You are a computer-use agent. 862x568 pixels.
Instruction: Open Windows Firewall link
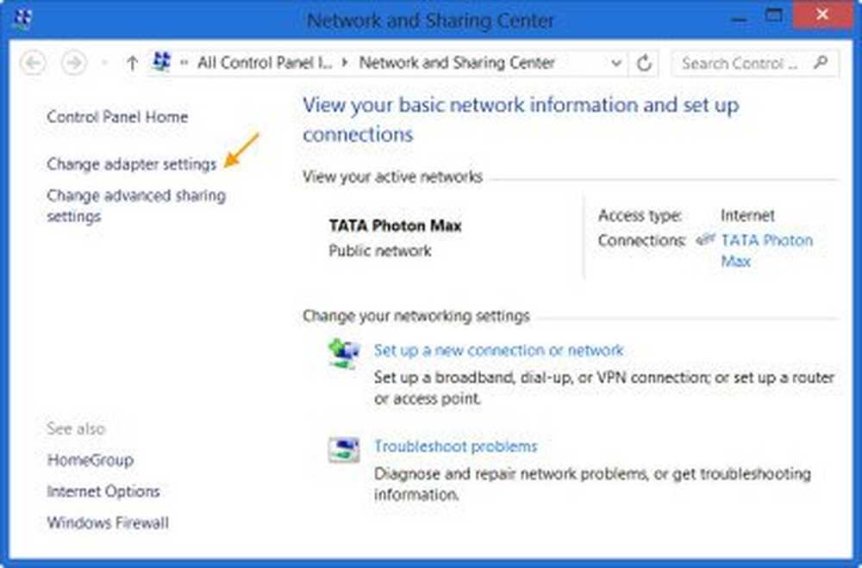click(108, 522)
